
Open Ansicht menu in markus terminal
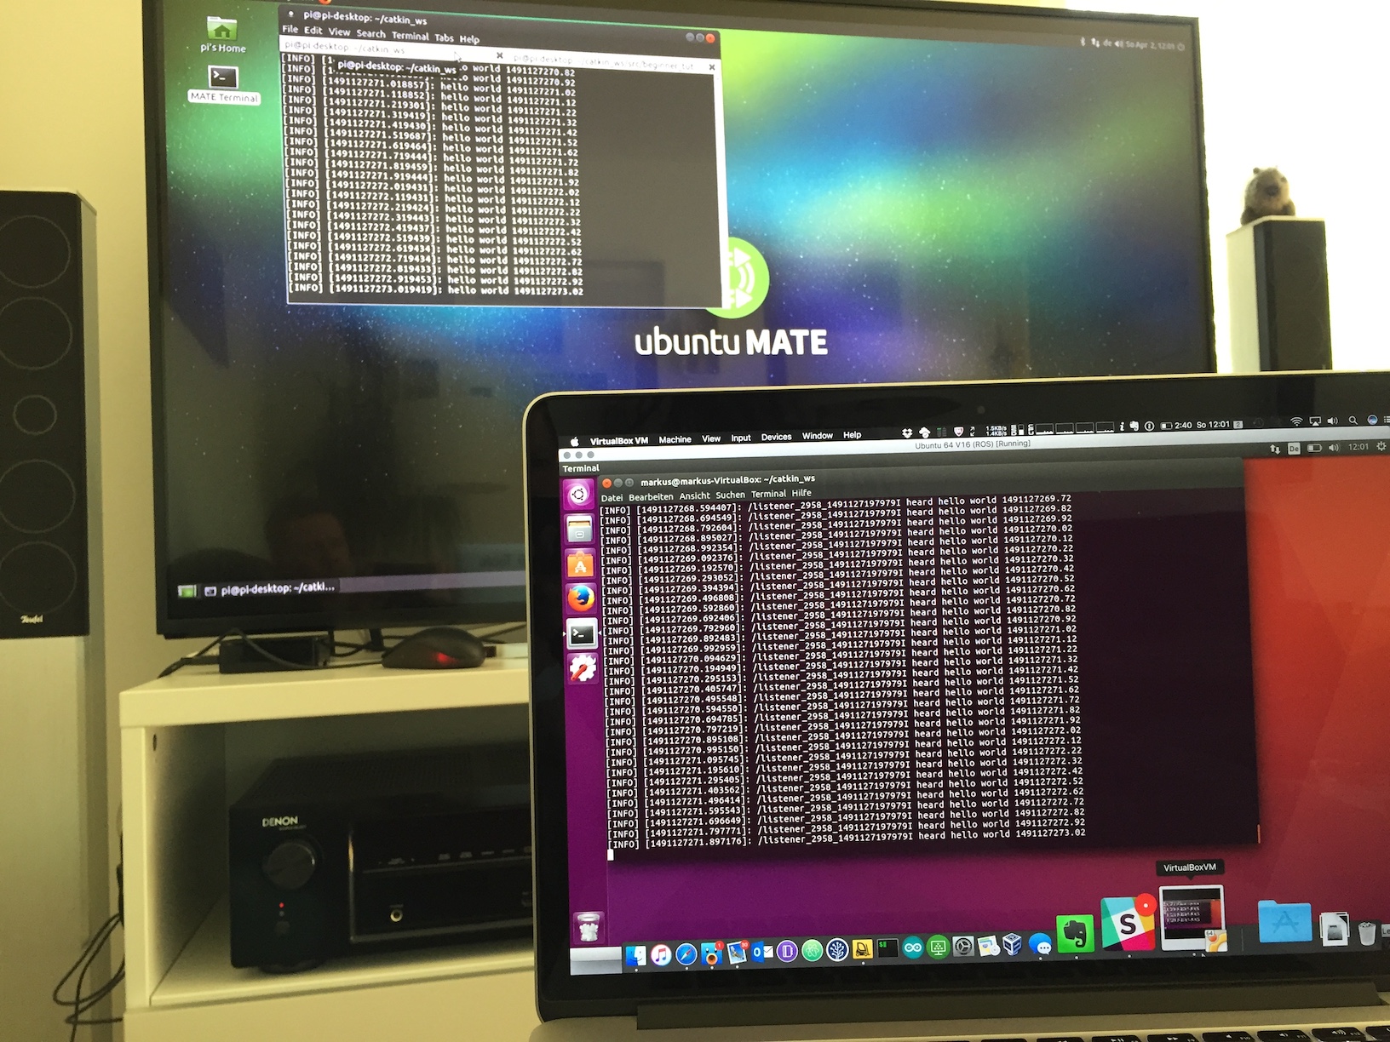click(694, 496)
